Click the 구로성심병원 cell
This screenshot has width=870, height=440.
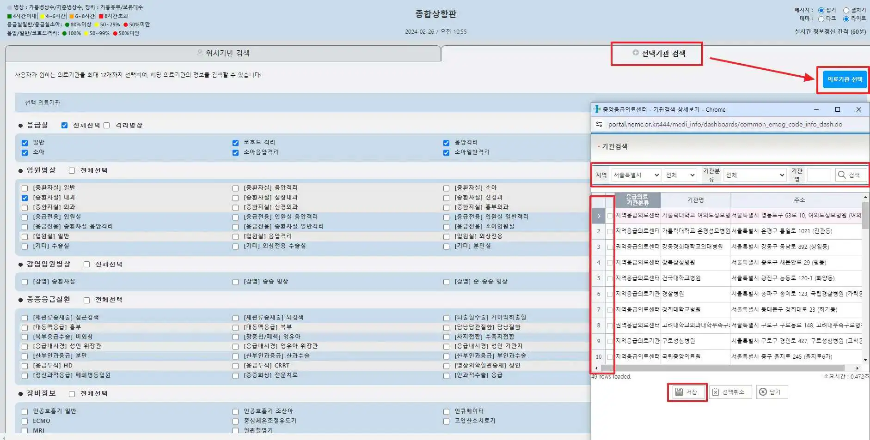coord(695,341)
